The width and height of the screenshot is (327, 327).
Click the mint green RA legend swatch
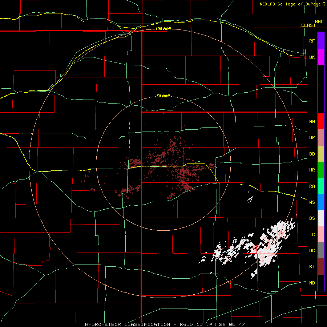(321, 186)
